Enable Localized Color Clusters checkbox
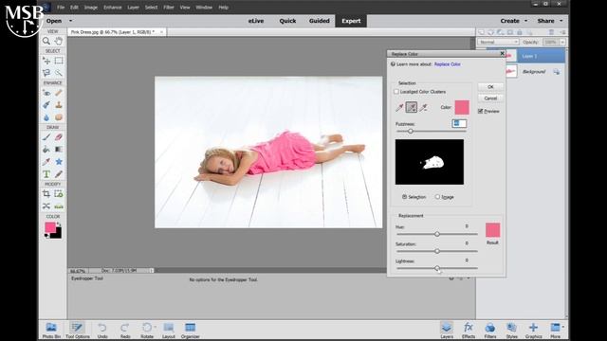 click(396, 92)
